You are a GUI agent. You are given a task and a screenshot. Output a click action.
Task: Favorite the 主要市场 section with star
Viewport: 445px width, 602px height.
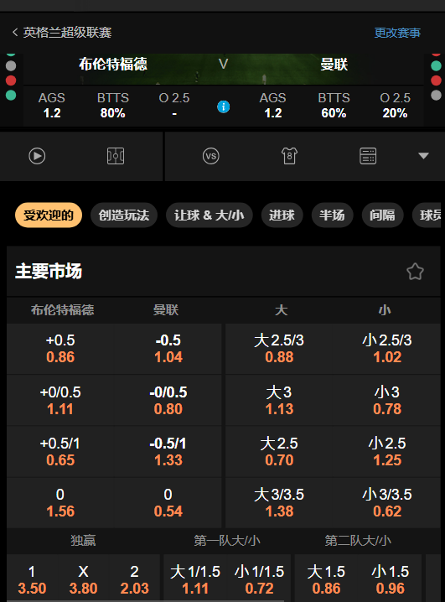(415, 272)
